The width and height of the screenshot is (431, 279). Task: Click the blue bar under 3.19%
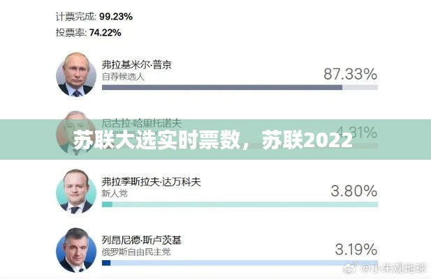(x=240, y=263)
